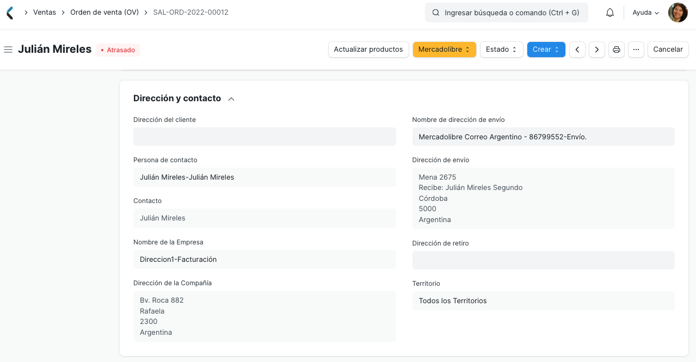Open the ellipsis menu for more actions
Image resolution: width=696 pixels, height=362 pixels.
click(636, 49)
